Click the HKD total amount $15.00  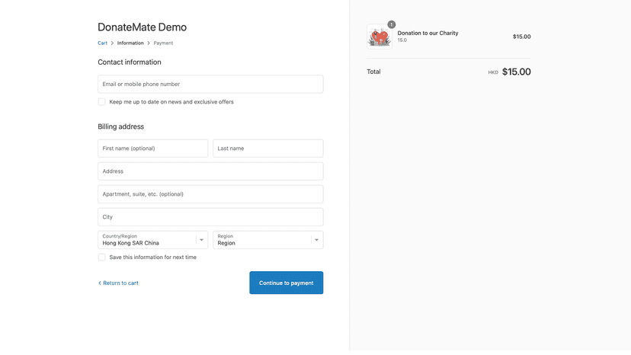[517, 72]
